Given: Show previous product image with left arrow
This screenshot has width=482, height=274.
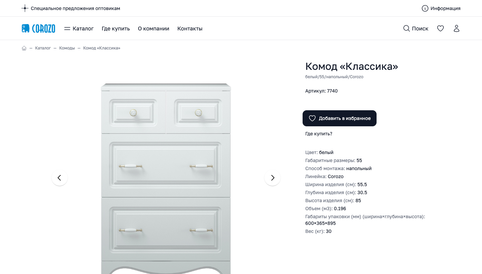Looking at the screenshot, I should tap(60, 178).
